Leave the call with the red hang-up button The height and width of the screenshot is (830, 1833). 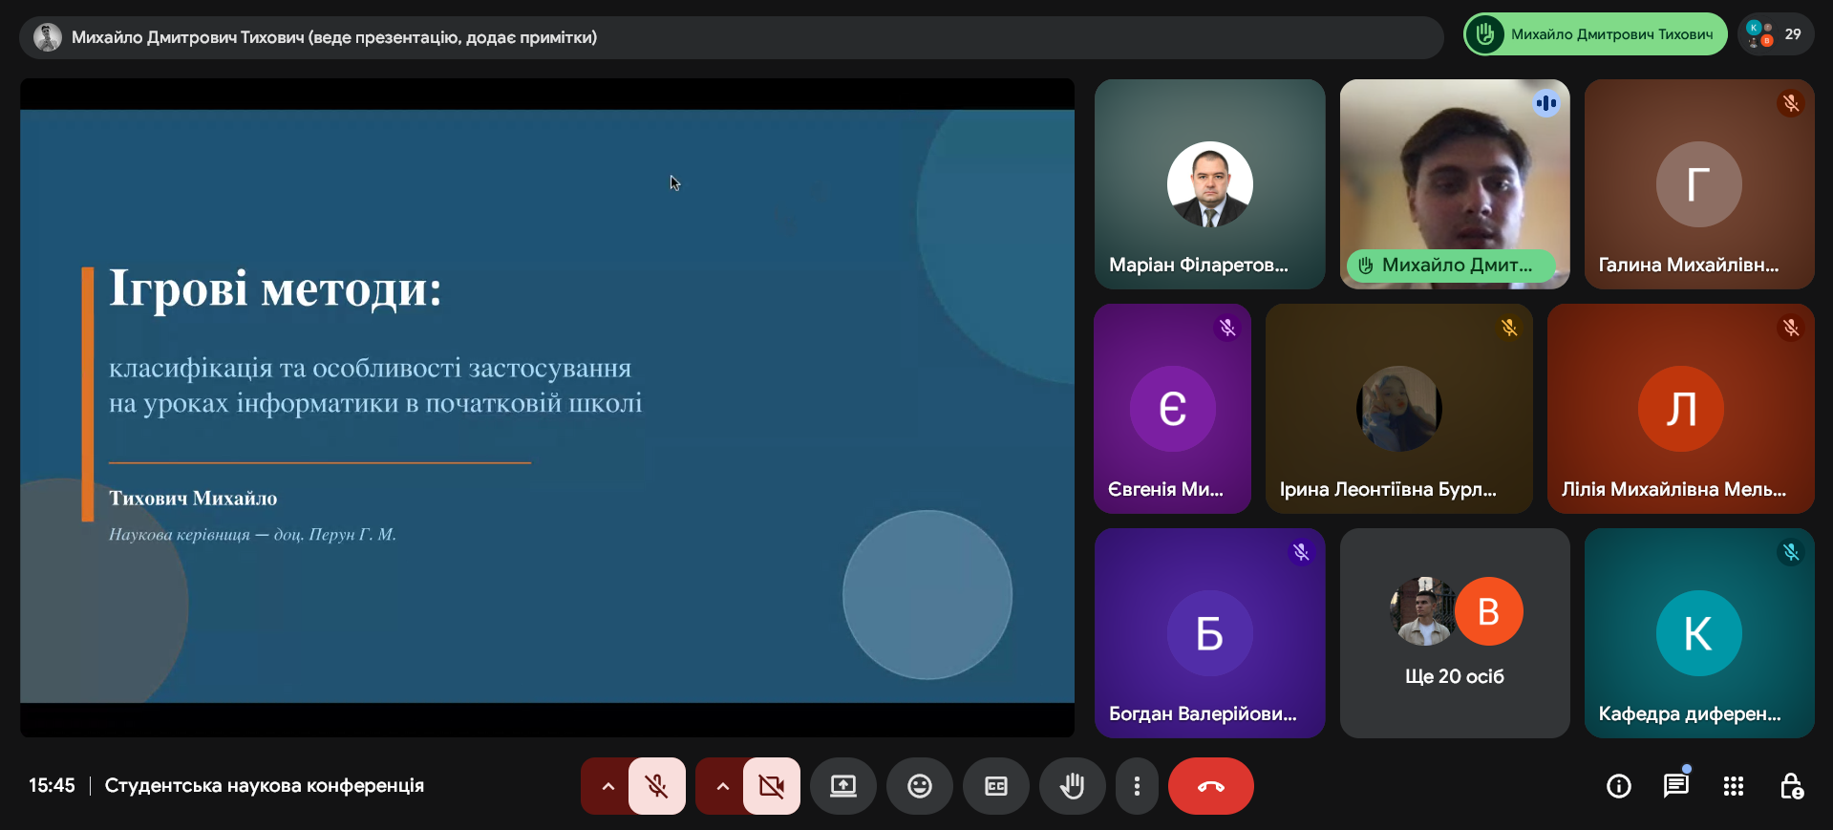(x=1211, y=786)
